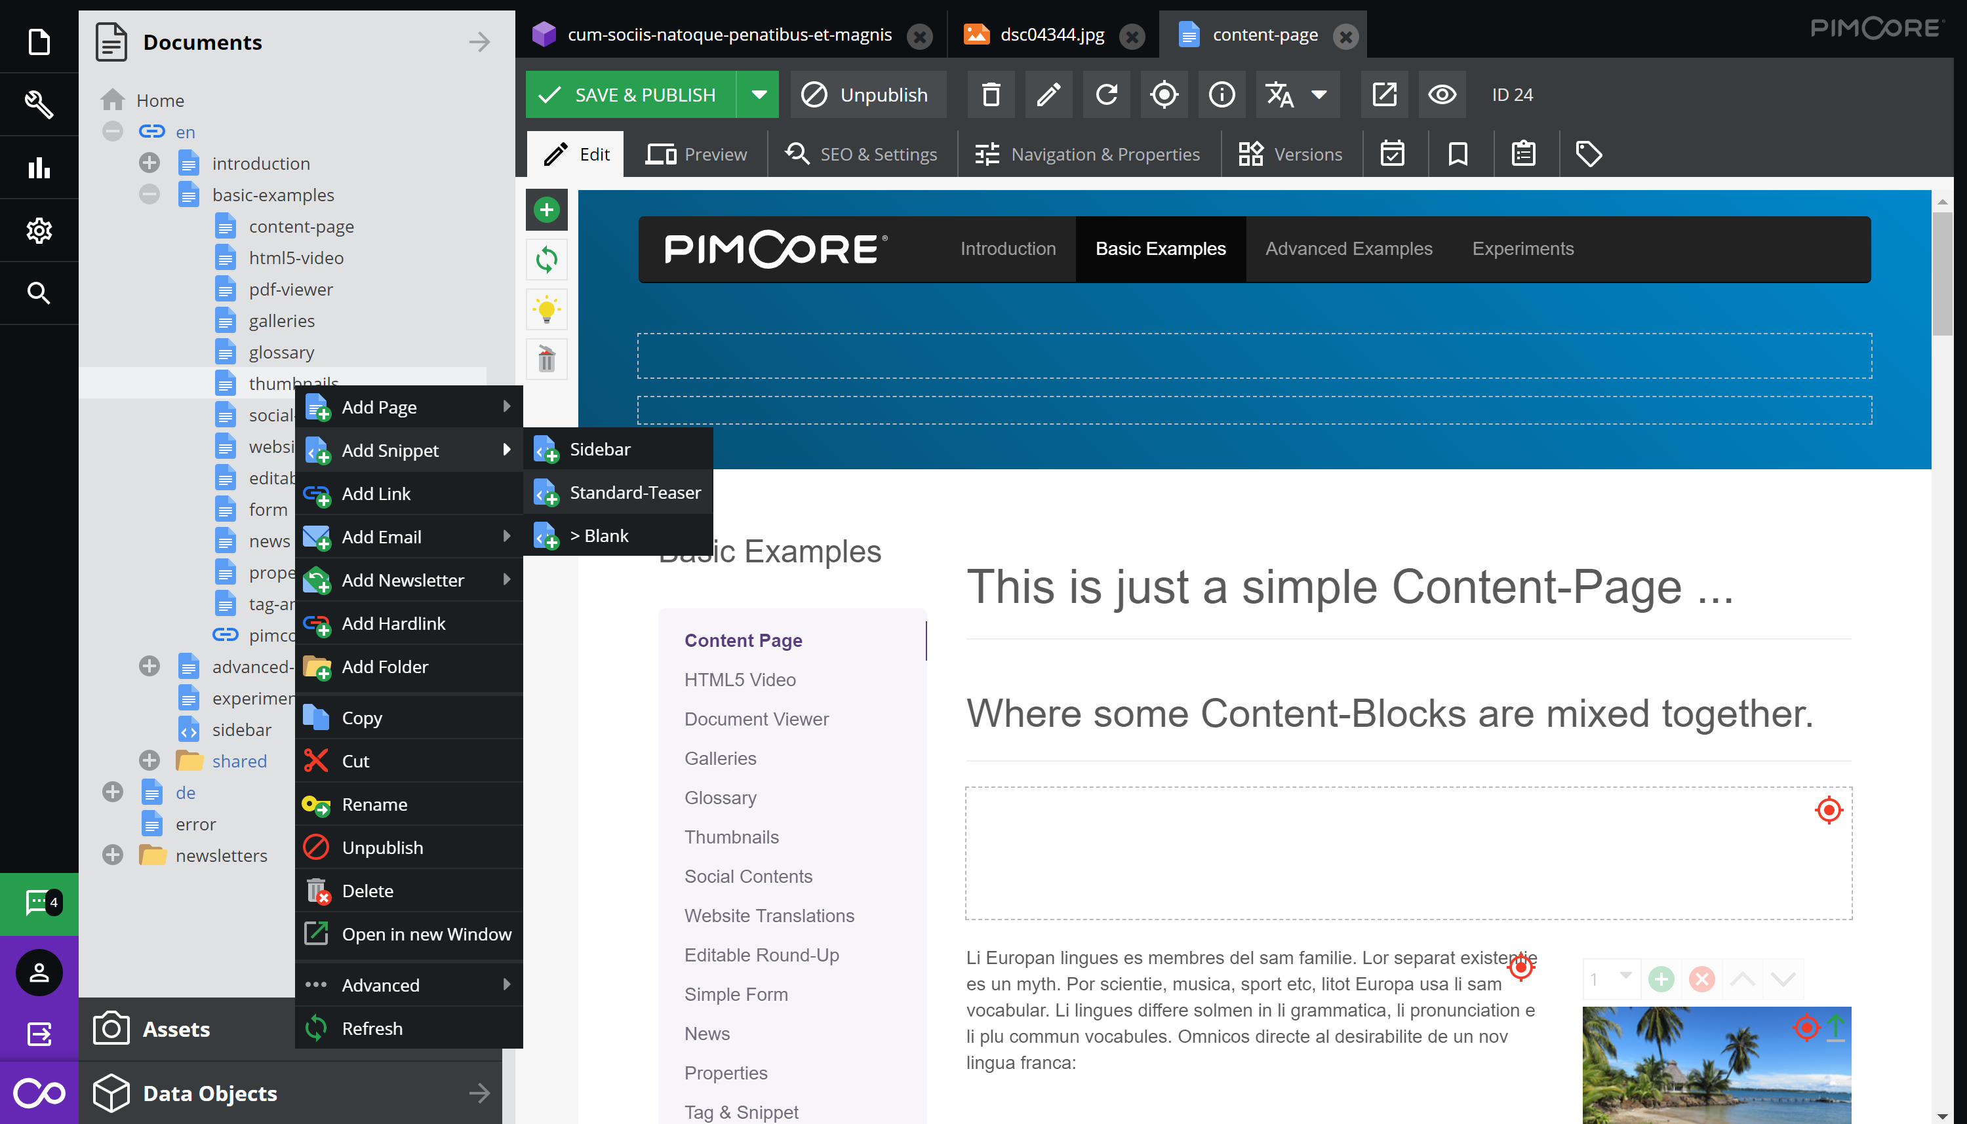Open the document info icon
Screen dimensions: 1967x1124
(1221, 95)
